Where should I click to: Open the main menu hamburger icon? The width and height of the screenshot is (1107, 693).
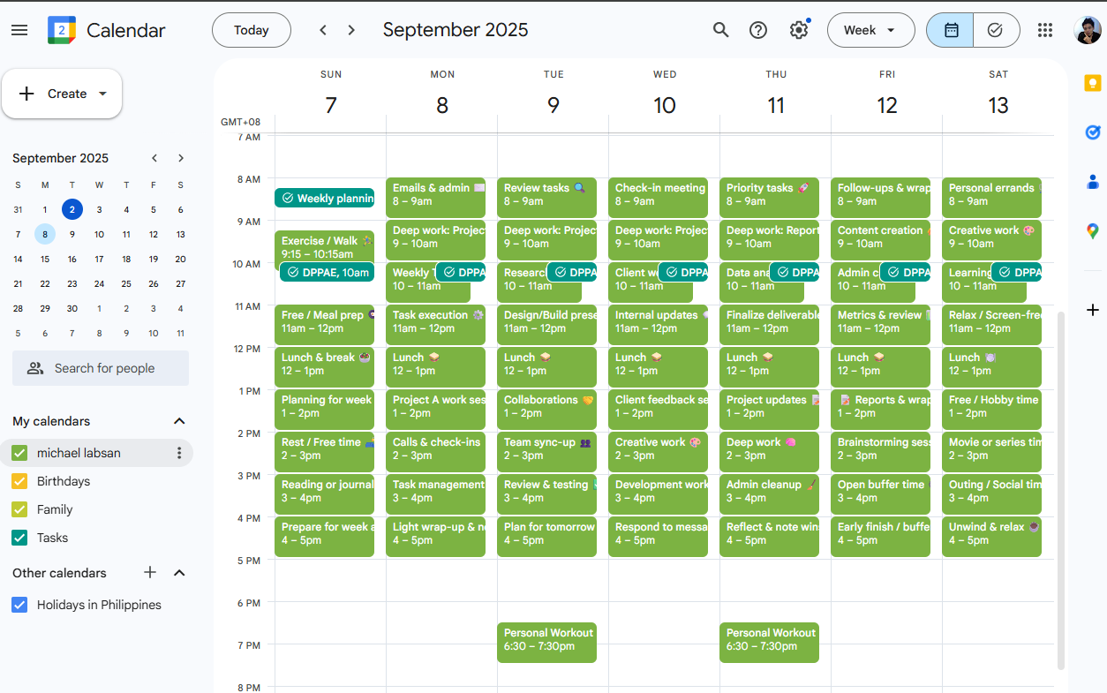pos(19,30)
